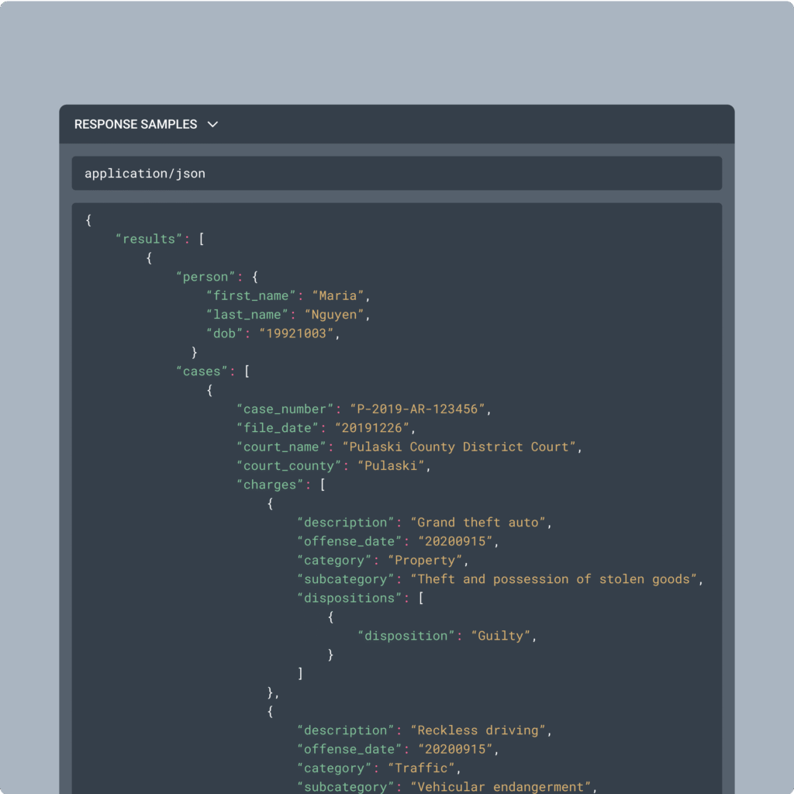Select the "Nguyen" last name value
The height and width of the screenshot is (794, 794).
click(334, 315)
